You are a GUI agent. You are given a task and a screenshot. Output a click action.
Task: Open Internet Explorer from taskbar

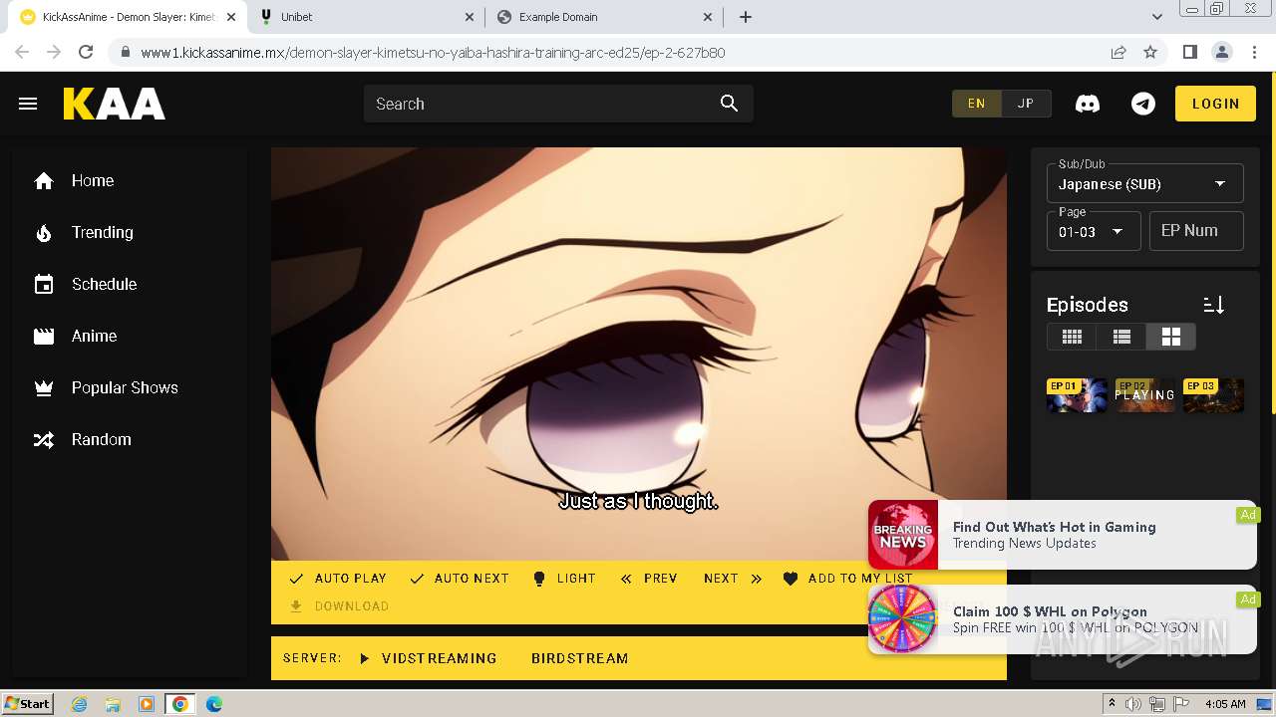pyautogui.click(x=79, y=704)
